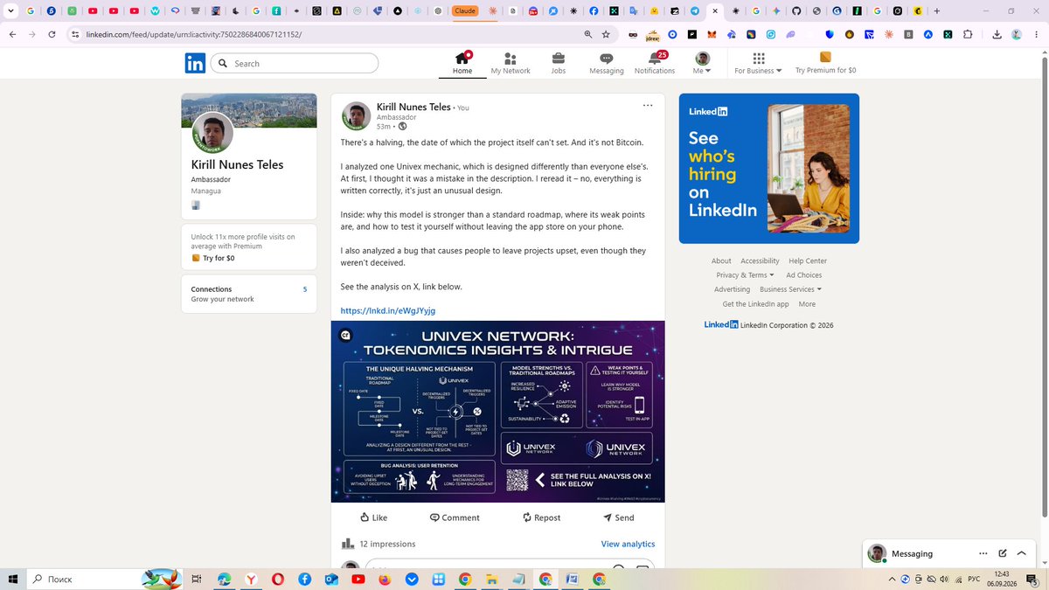The image size is (1049, 590).
Task: Open Connections Grow your network
Action: (249, 294)
